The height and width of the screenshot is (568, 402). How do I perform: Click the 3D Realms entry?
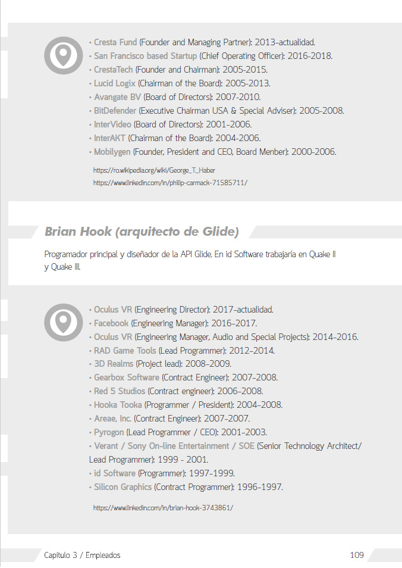tap(114, 364)
